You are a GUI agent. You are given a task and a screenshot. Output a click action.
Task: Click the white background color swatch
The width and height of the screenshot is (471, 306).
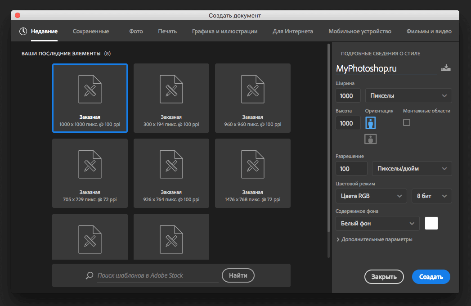point(431,223)
